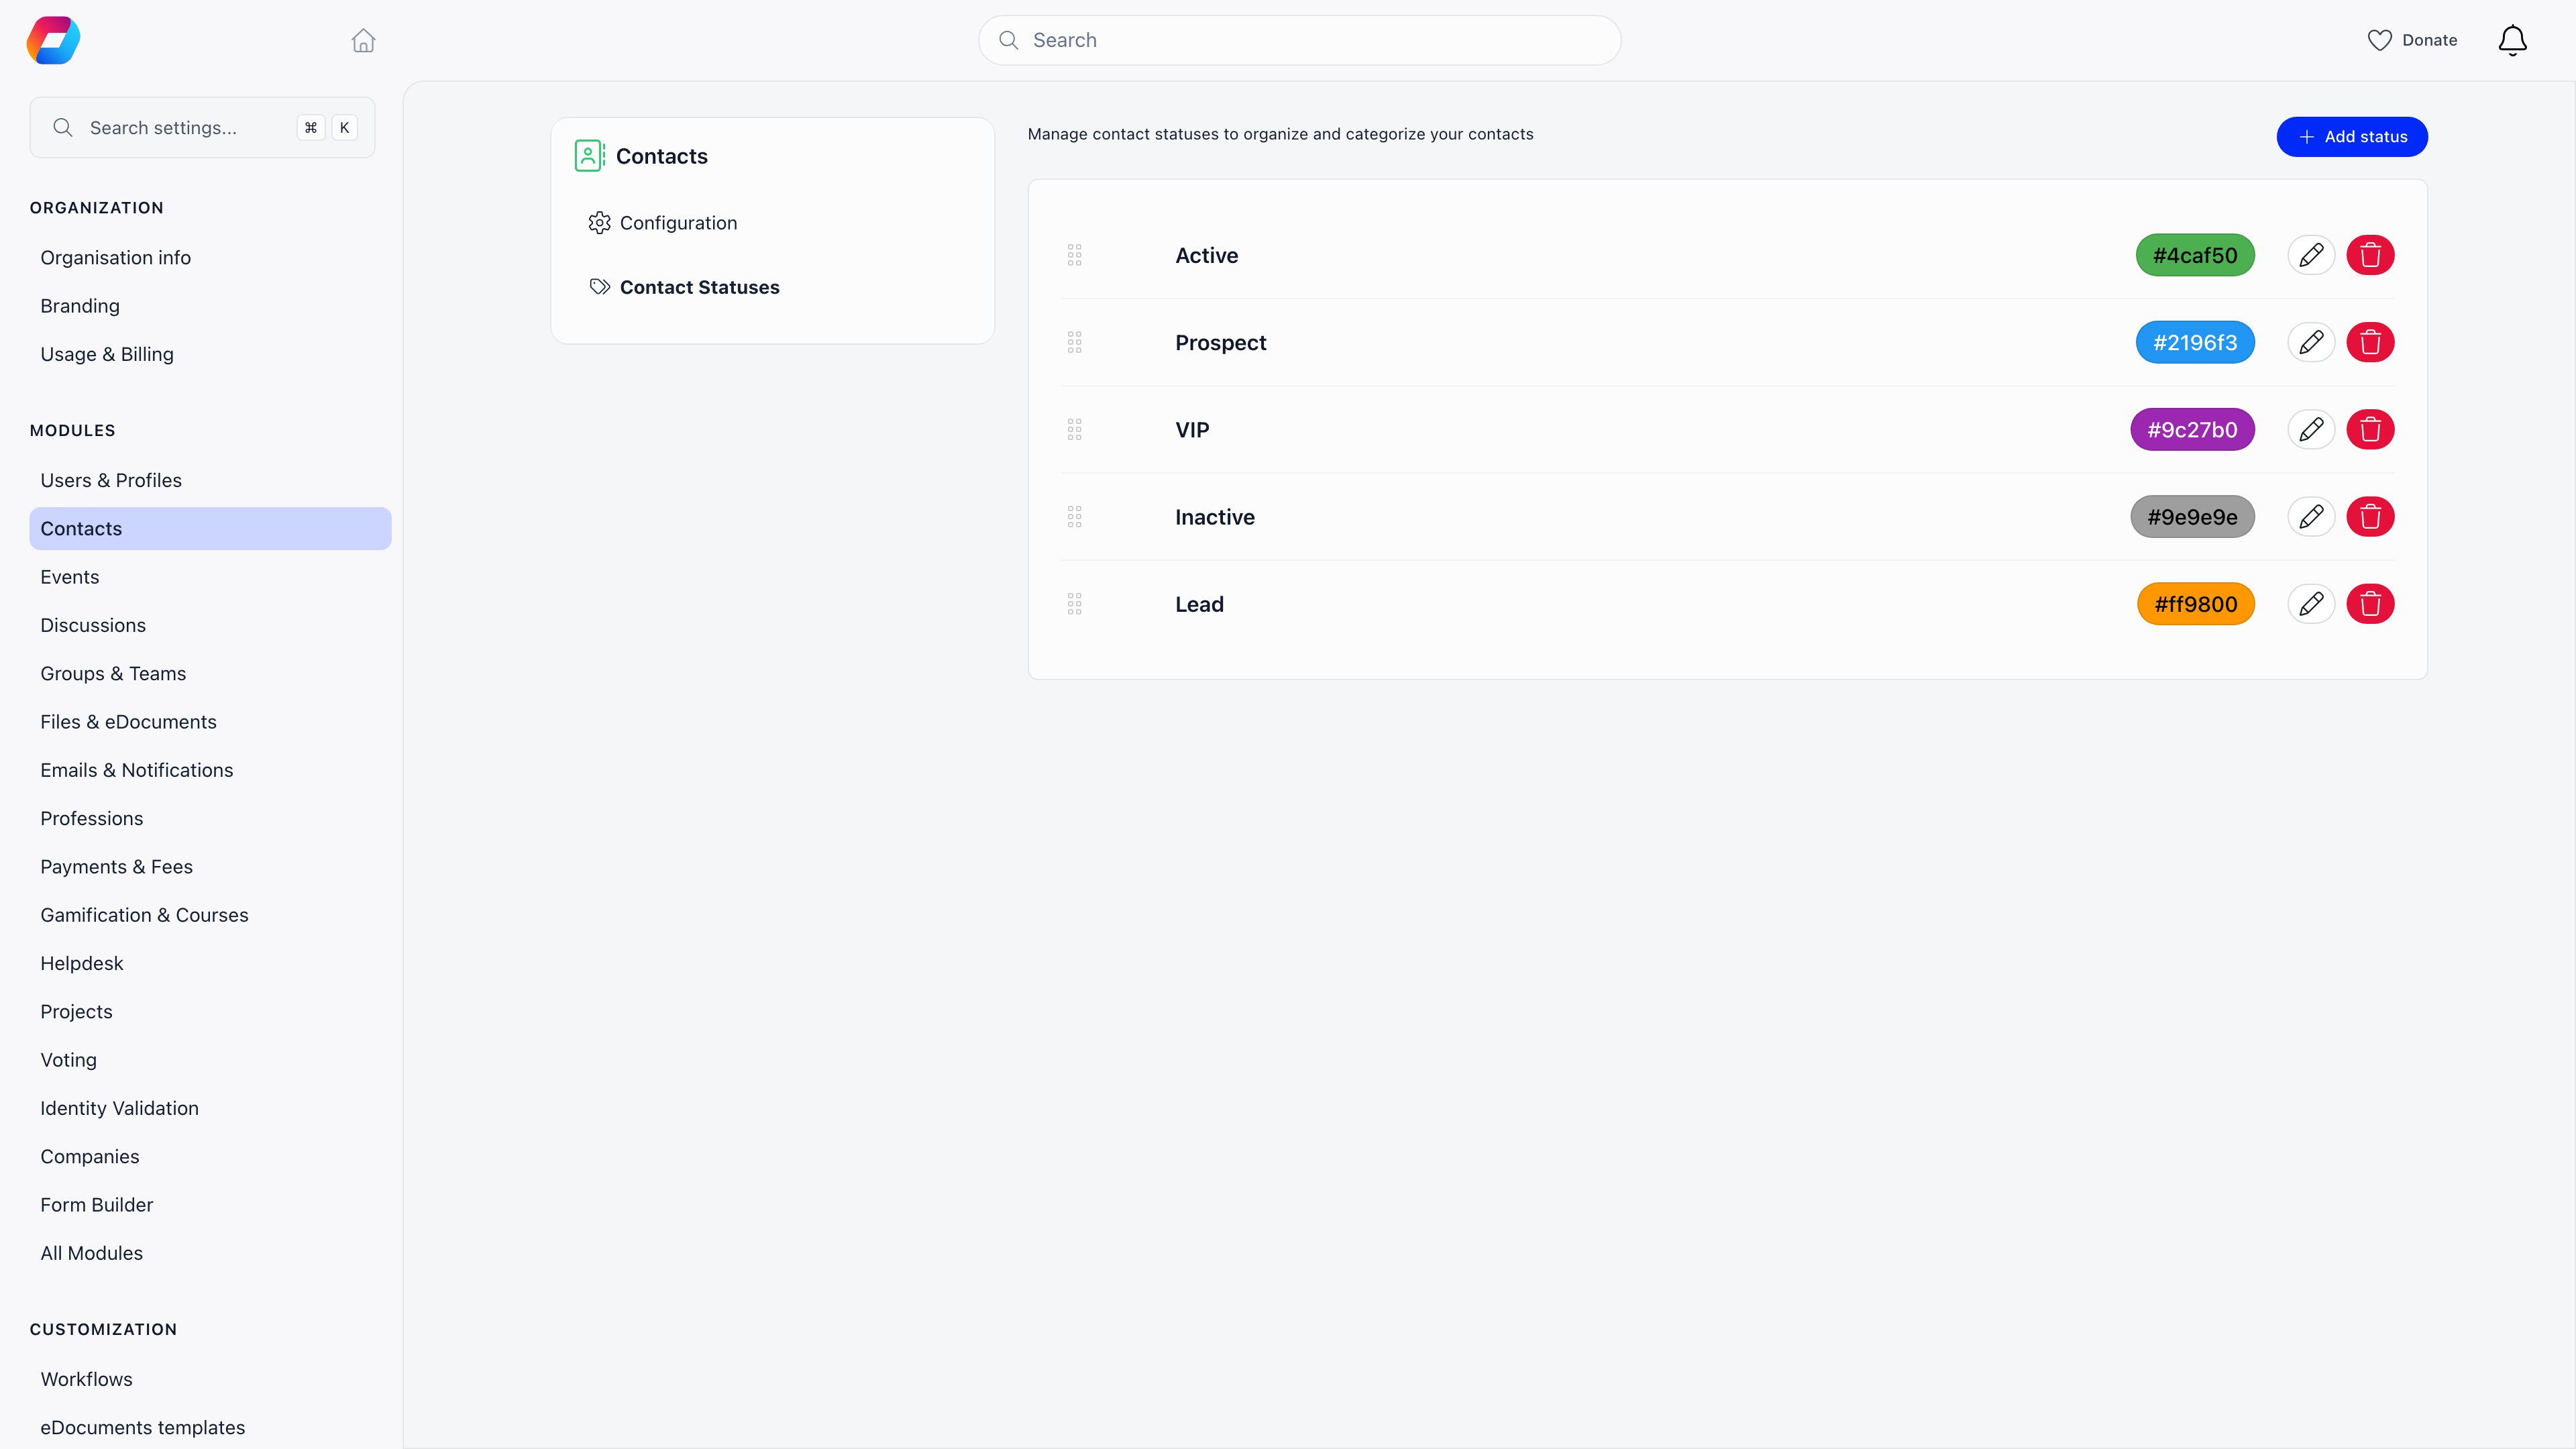Grab the Prospect row drag handle
This screenshot has height=1449, width=2576.
(1074, 342)
